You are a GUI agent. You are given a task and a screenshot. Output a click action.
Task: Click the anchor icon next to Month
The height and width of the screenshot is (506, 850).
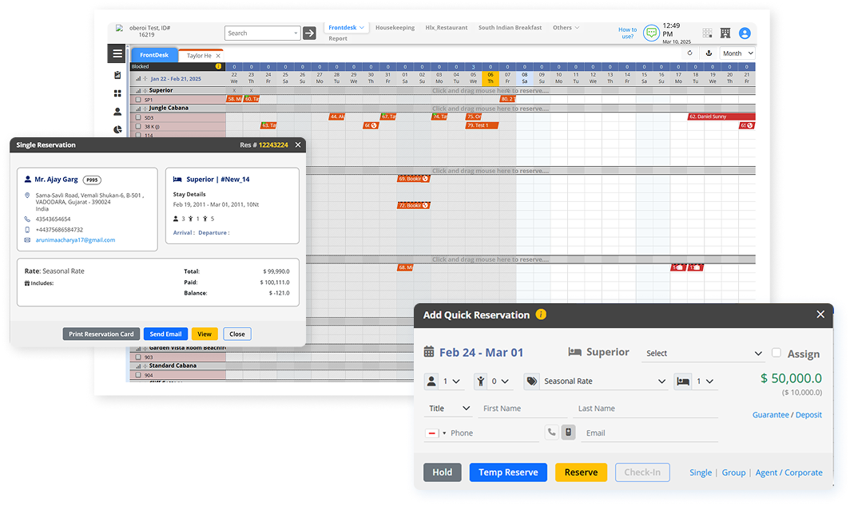[x=709, y=53]
